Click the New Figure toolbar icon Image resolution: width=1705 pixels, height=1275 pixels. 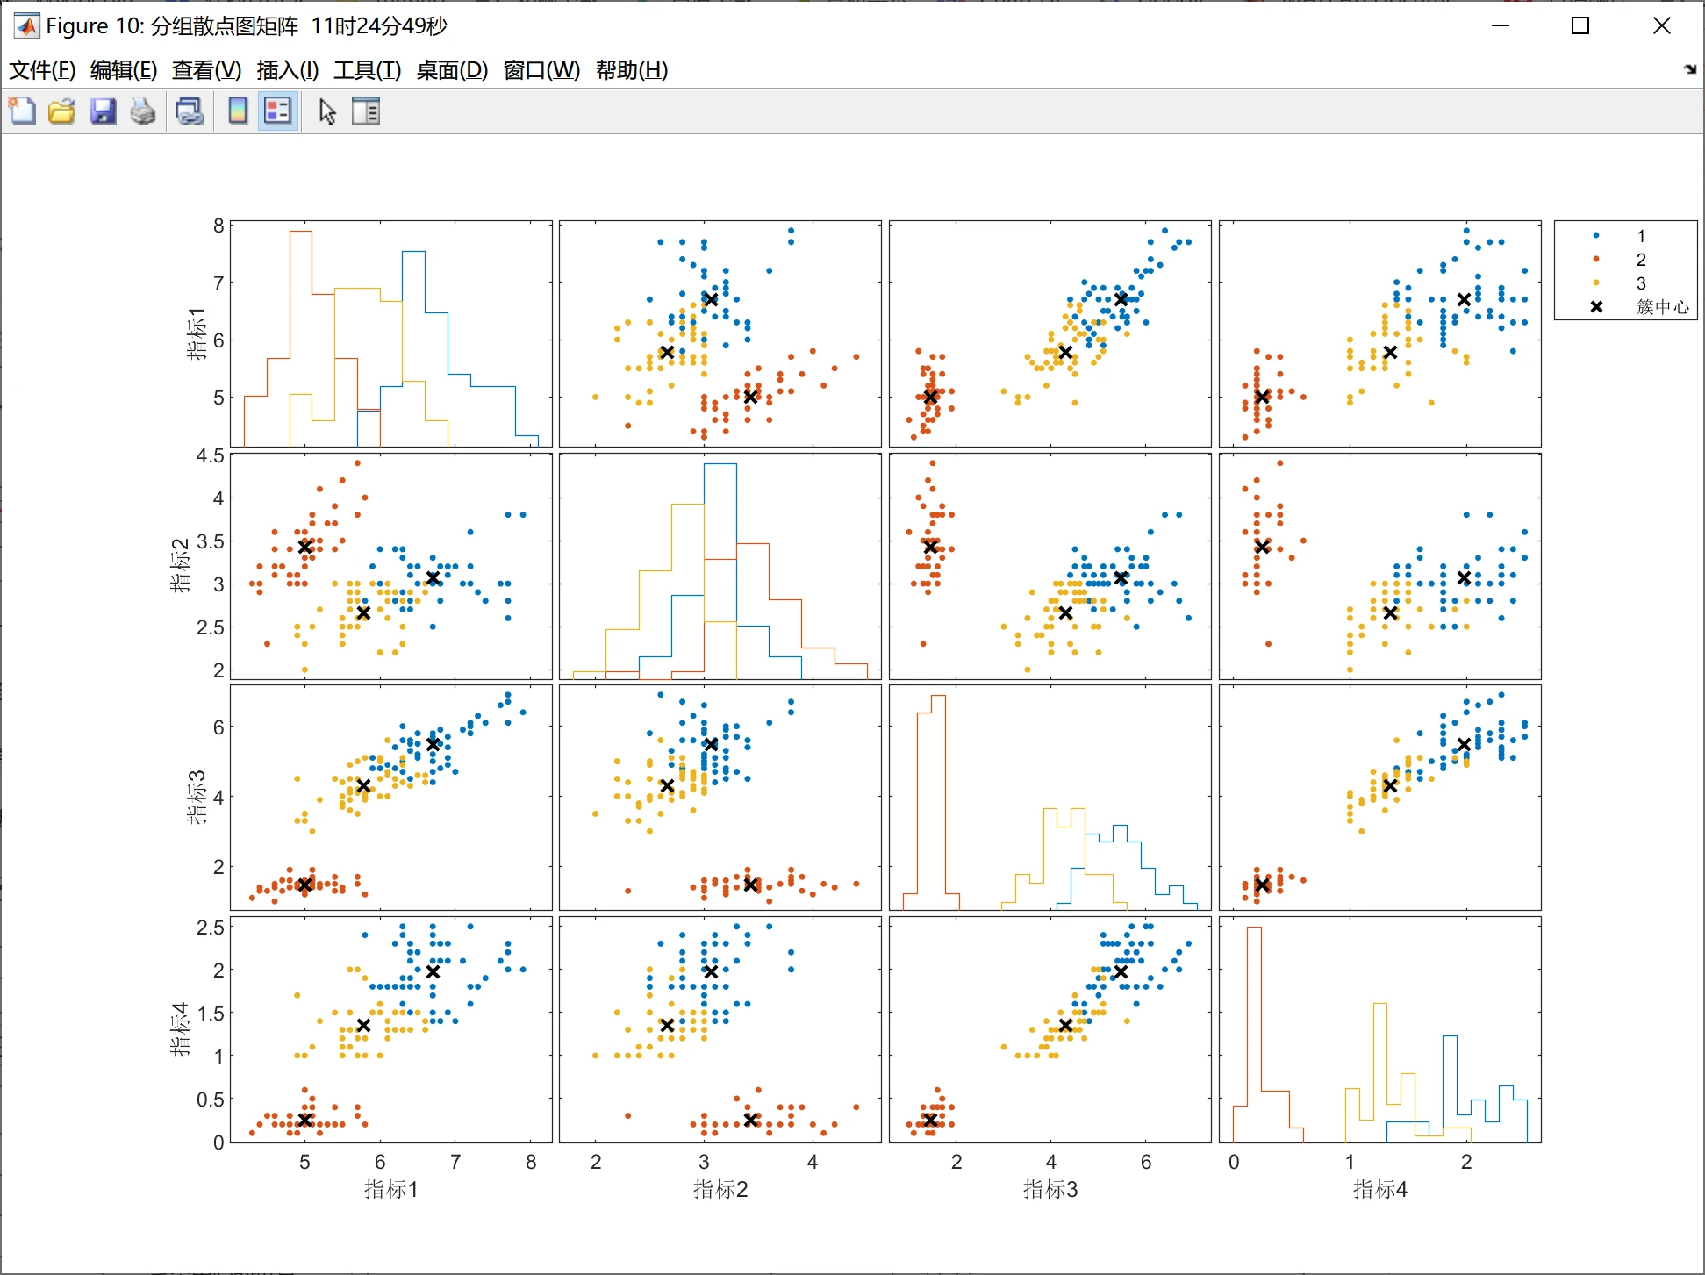(x=22, y=111)
